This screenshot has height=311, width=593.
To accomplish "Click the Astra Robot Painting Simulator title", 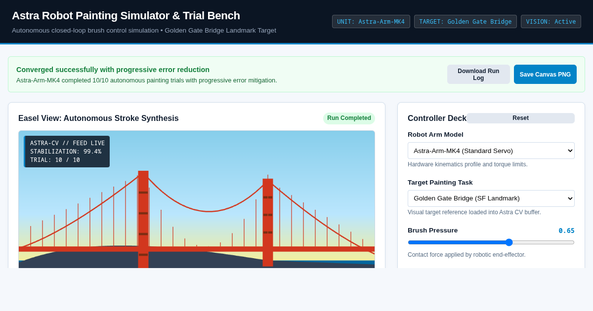I will 126,16.
